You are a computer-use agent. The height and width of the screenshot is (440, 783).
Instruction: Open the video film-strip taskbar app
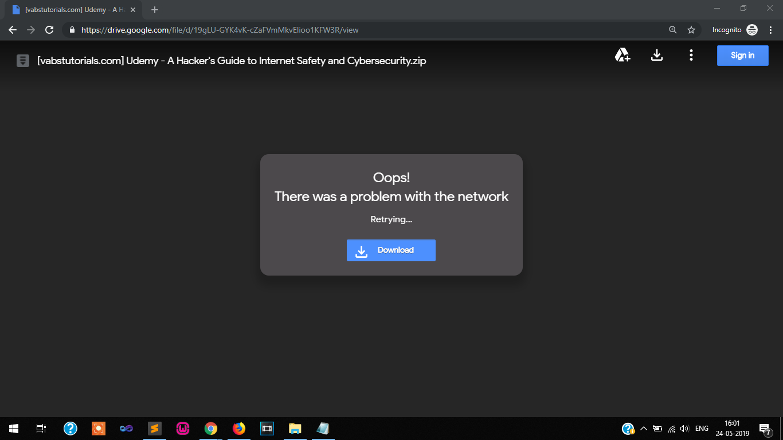pos(267,429)
